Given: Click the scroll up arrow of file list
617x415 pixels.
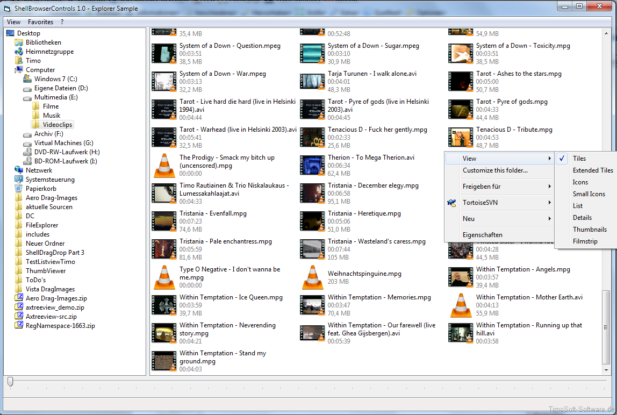Looking at the screenshot, I should click(606, 33).
